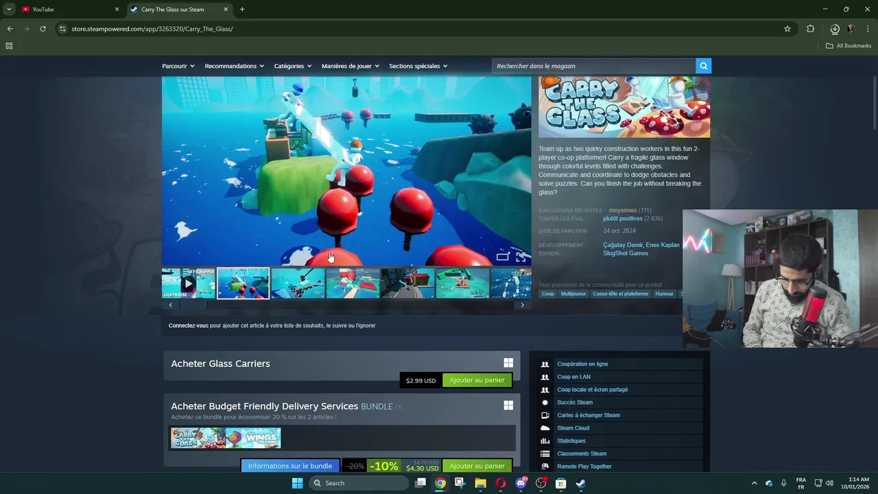Click Windows icon beside Acheter Glass Carriers
Screen dimensions: 878x494
(x=508, y=363)
